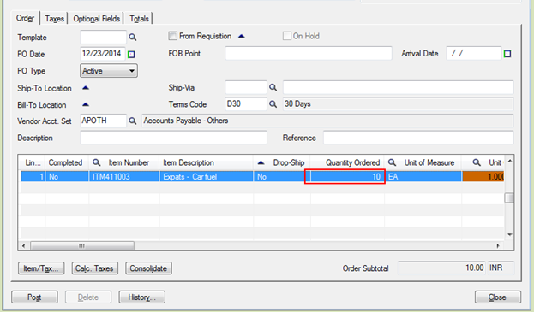Click the Arrival Date field
534x312 pixels.
474,53
